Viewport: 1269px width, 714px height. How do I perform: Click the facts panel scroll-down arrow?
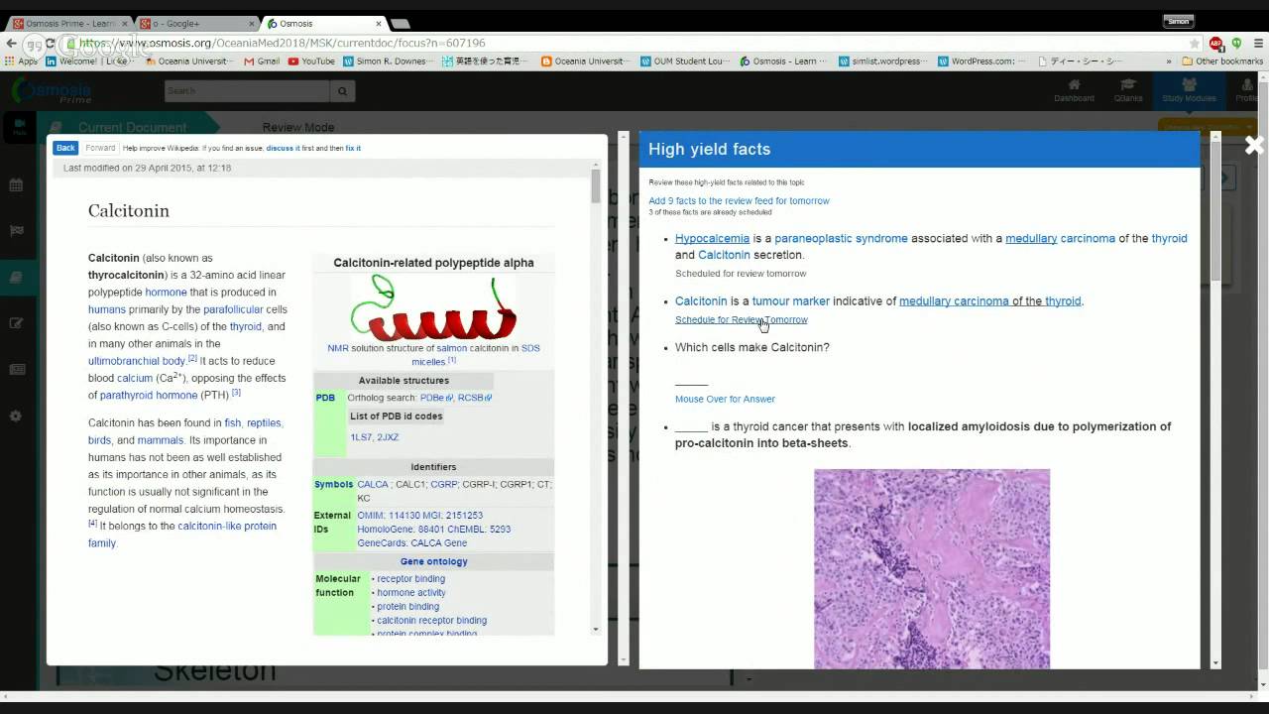coord(1216,662)
